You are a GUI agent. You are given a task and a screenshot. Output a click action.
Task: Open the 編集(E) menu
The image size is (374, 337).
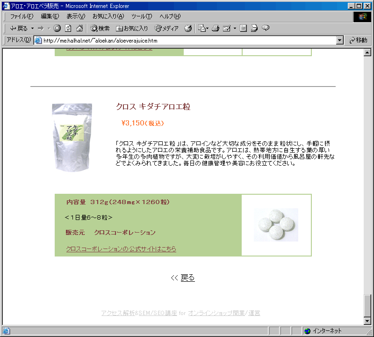coord(50,16)
